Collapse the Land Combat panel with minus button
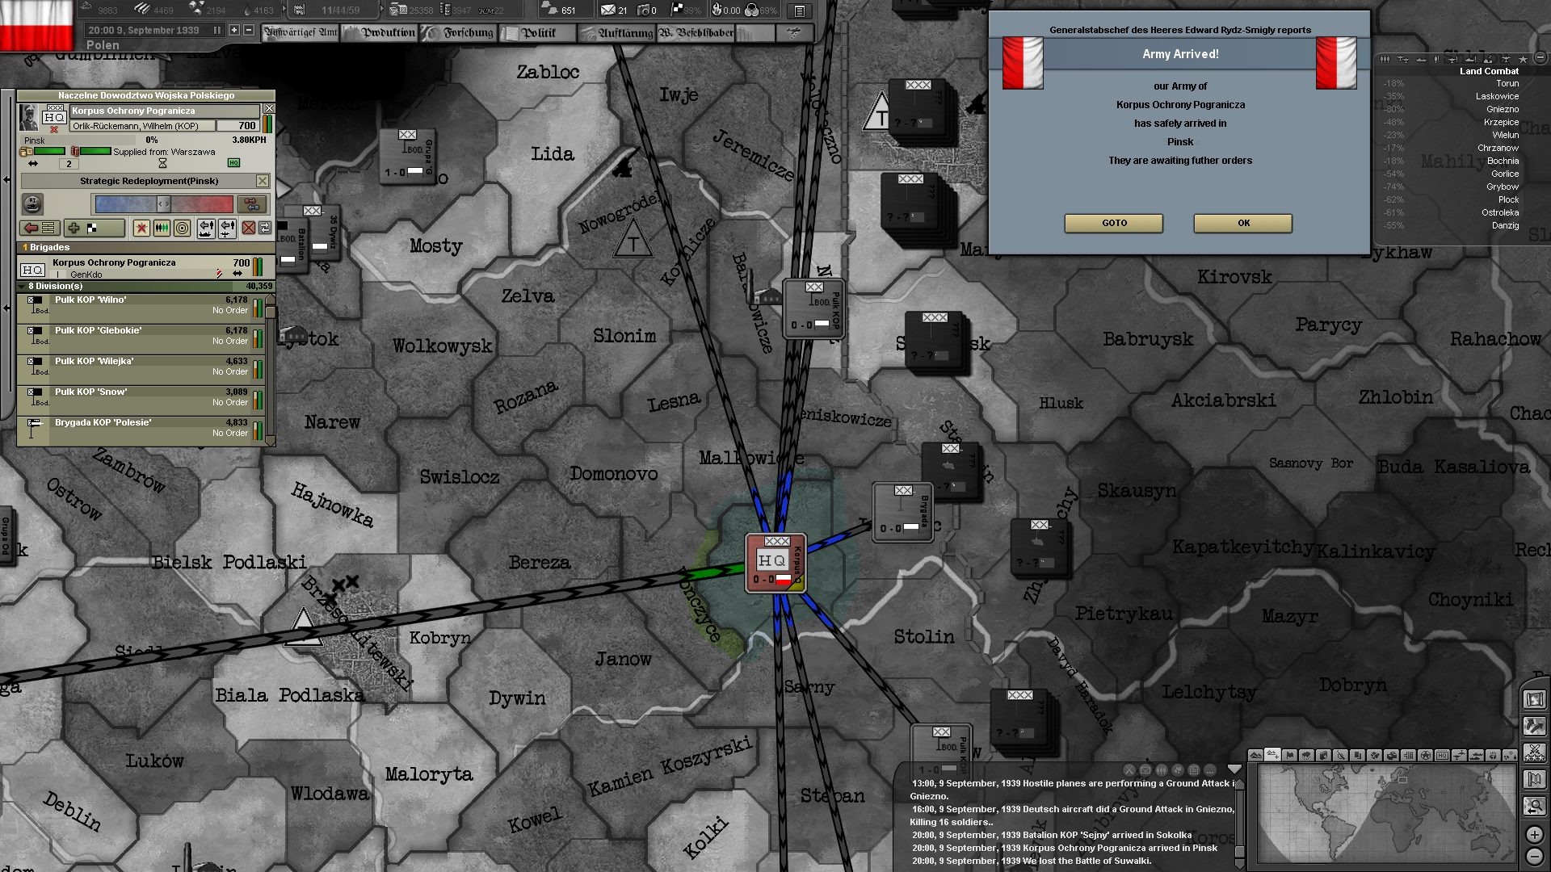 [x=1540, y=57]
